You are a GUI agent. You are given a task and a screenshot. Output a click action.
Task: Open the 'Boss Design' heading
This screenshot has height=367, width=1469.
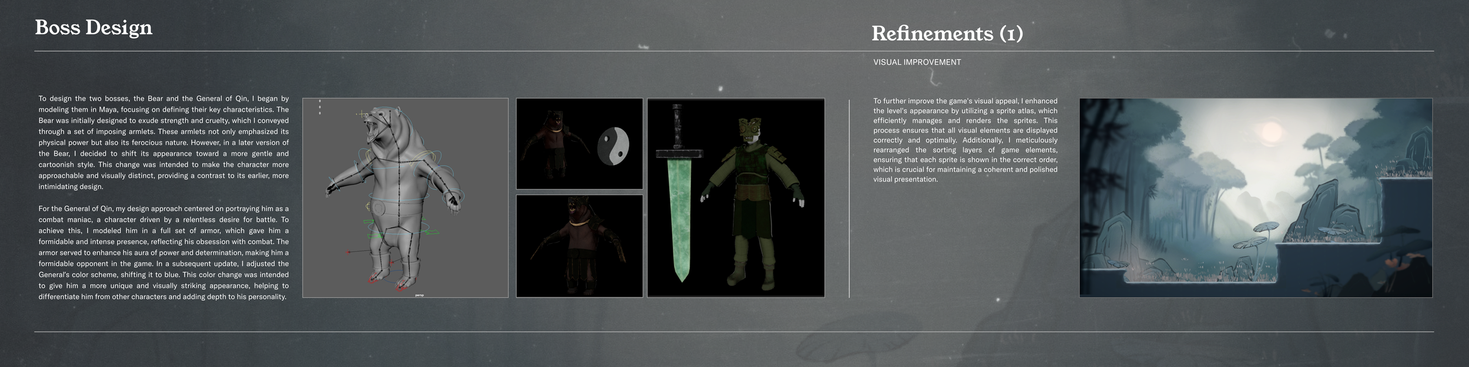(x=93, y=28)
